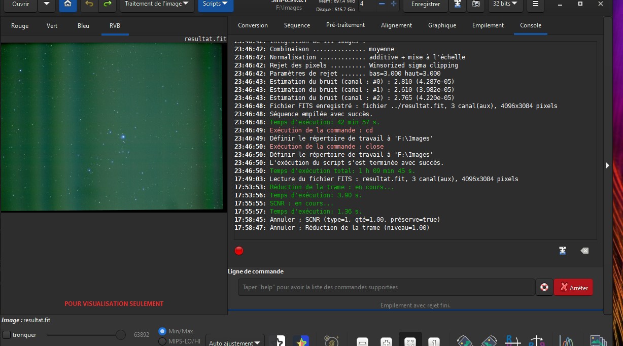This screenshot has height=346, width=623.
Task: Click the Ouvrir button
Action: point(20,4)
